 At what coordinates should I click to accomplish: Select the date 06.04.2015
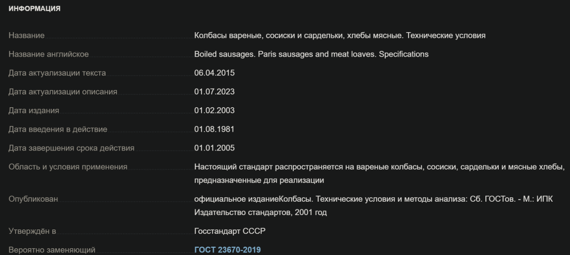(214, 73)
